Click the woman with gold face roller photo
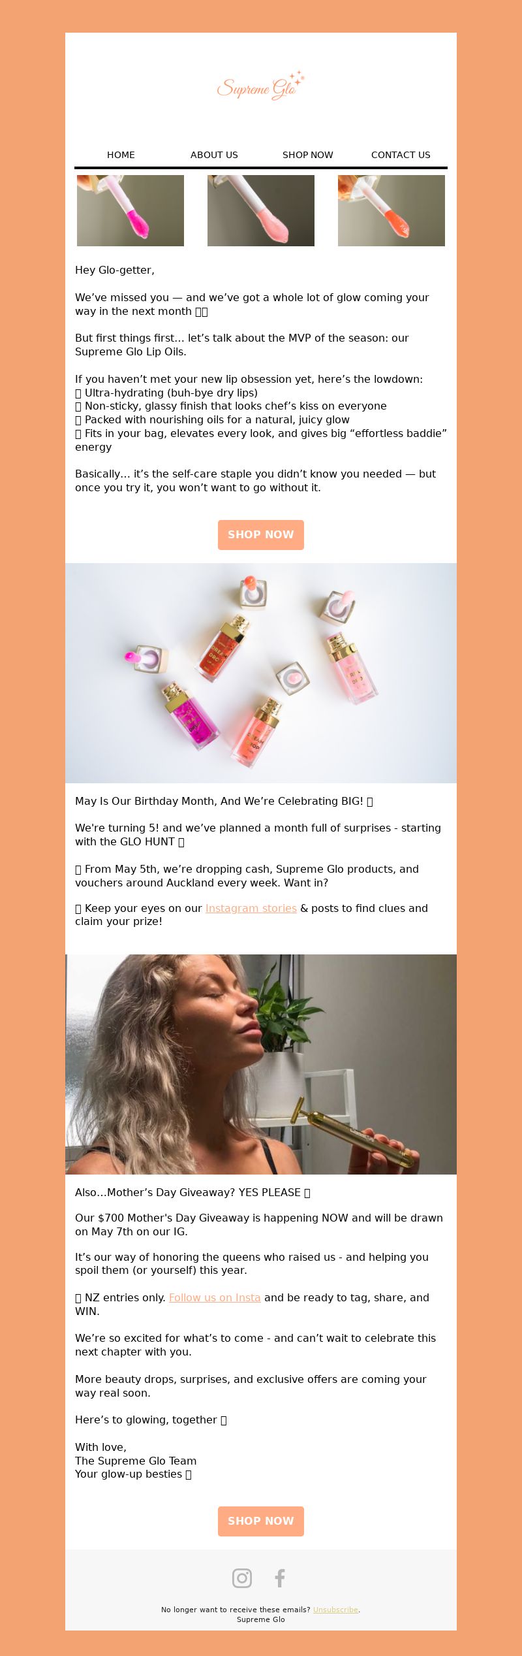Viewport: 522px width, 1656px height. pos(261,1064)
